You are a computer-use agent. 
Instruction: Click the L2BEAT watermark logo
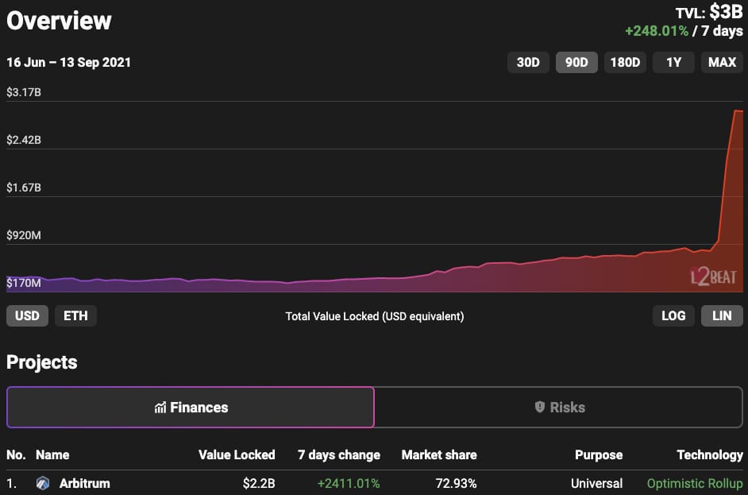[713, 277]
